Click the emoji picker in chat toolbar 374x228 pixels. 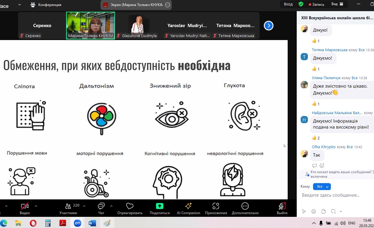(314, 211)
